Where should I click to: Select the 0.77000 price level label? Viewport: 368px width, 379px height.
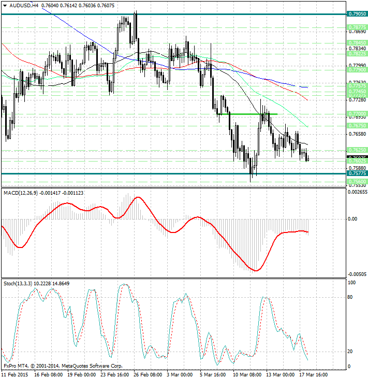[358, 113]
